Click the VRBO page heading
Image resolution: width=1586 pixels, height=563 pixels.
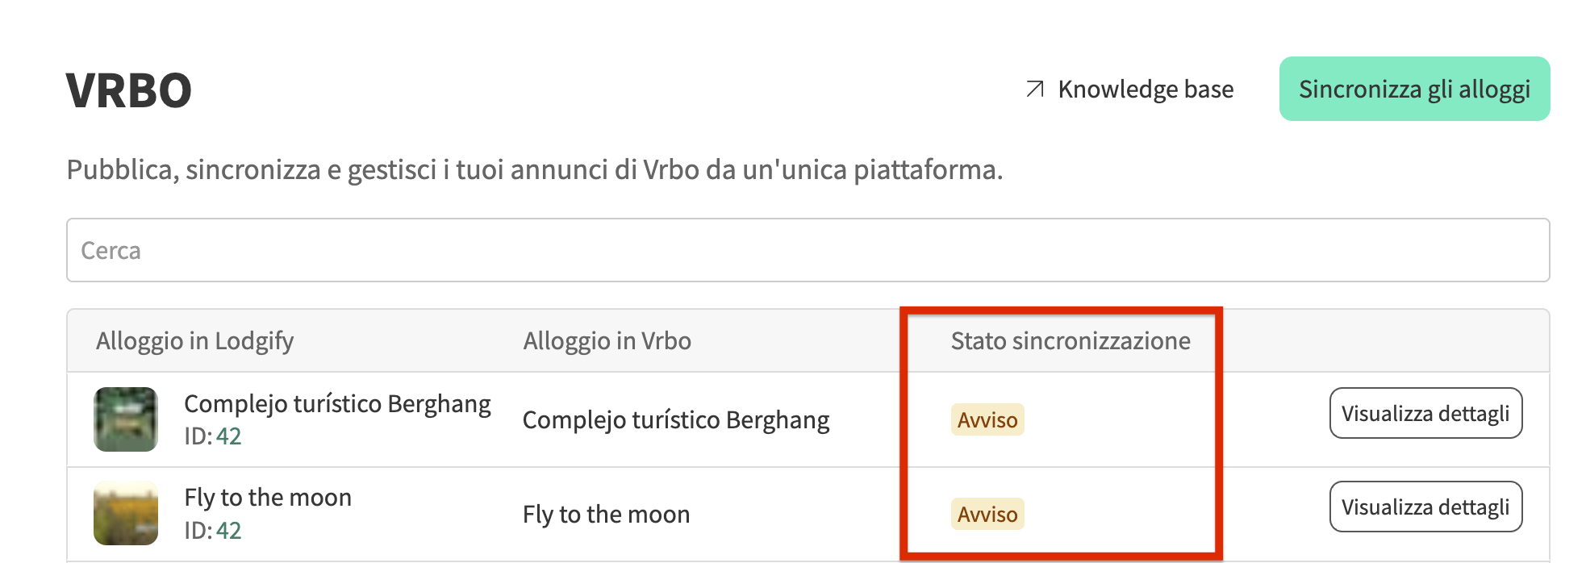[129, 90]
